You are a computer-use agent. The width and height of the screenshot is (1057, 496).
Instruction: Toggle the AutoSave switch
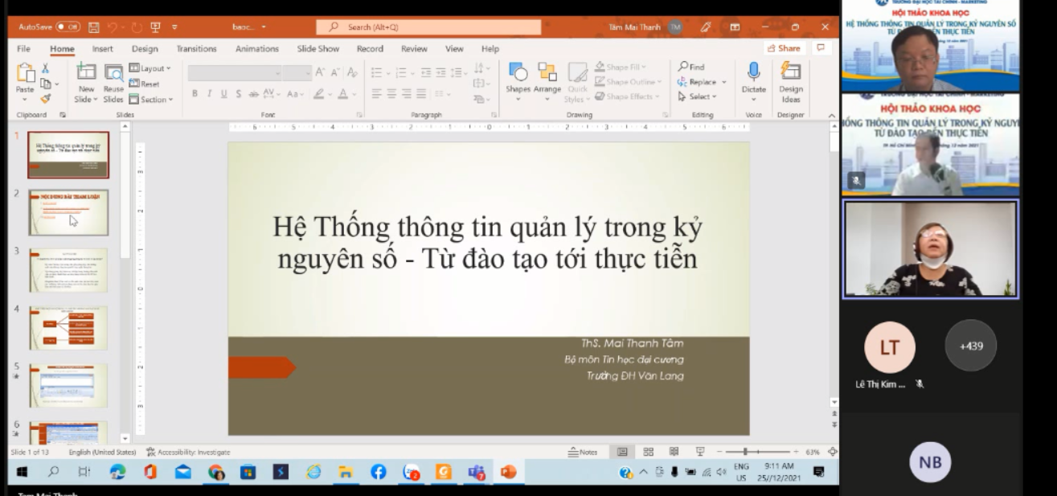click(x=68, y=27)
